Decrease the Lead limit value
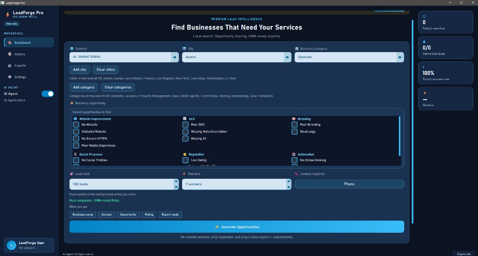 (x=176, y=187)
